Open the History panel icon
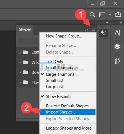Viewport: 124px width, 134px height. pyautogui.click(x=117, y=61)
